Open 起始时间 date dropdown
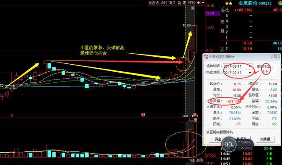The width and height of the screenshot is (282, 165). click(250, 66)
